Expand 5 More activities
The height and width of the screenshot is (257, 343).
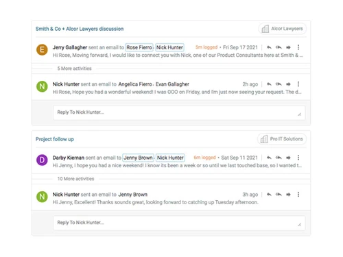coord(74,69)
